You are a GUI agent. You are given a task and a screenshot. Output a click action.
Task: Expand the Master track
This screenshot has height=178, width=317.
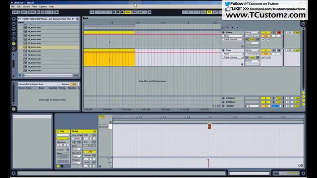coord(223,106)
